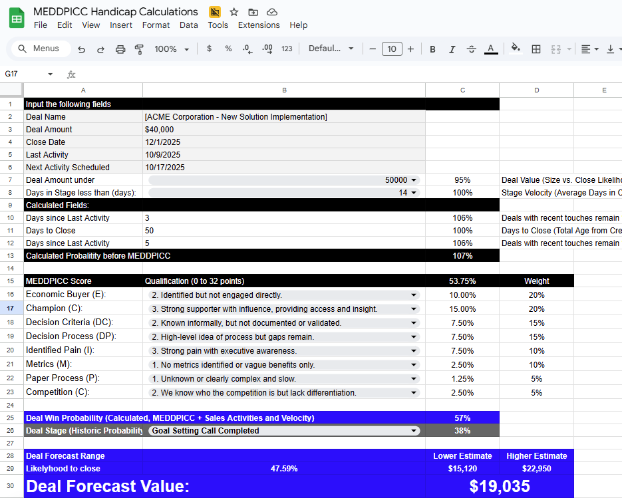Select the Paint format roller tool

pos(139,49)
